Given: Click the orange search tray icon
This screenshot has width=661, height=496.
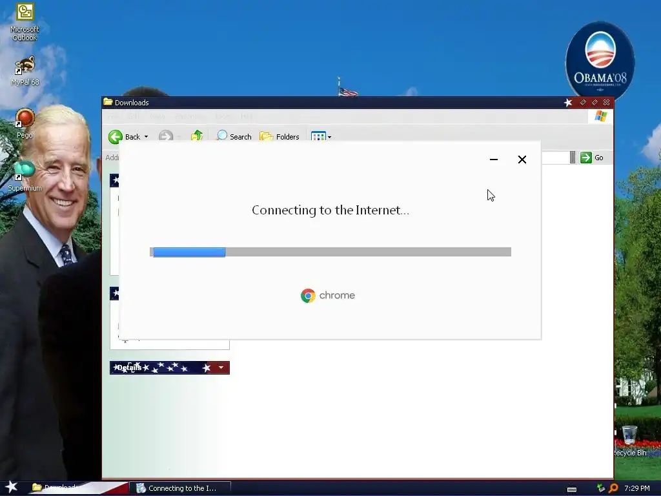Looking at the screenshot, I should 614,488.
